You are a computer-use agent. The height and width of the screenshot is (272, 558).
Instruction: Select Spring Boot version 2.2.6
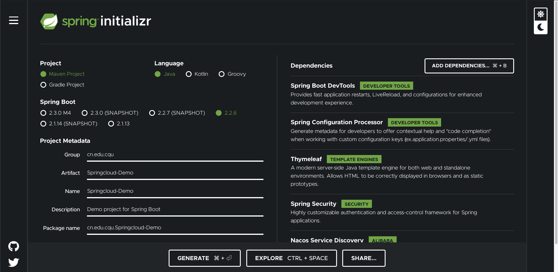point(226,113)
